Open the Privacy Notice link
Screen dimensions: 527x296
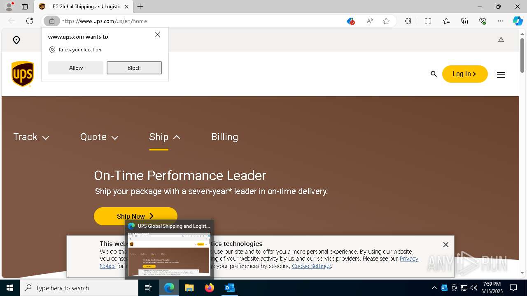pyautogui.click(x=409, y=259)
